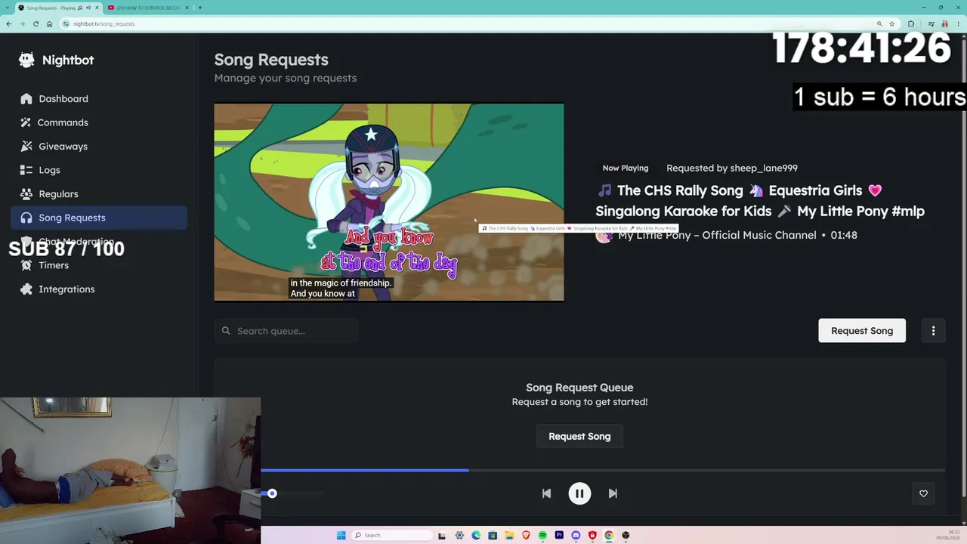Image resolution: width=967 pixels, height=544 pixels.
Task: Select Song Requests in the sidebar
Action: point(99,218)
